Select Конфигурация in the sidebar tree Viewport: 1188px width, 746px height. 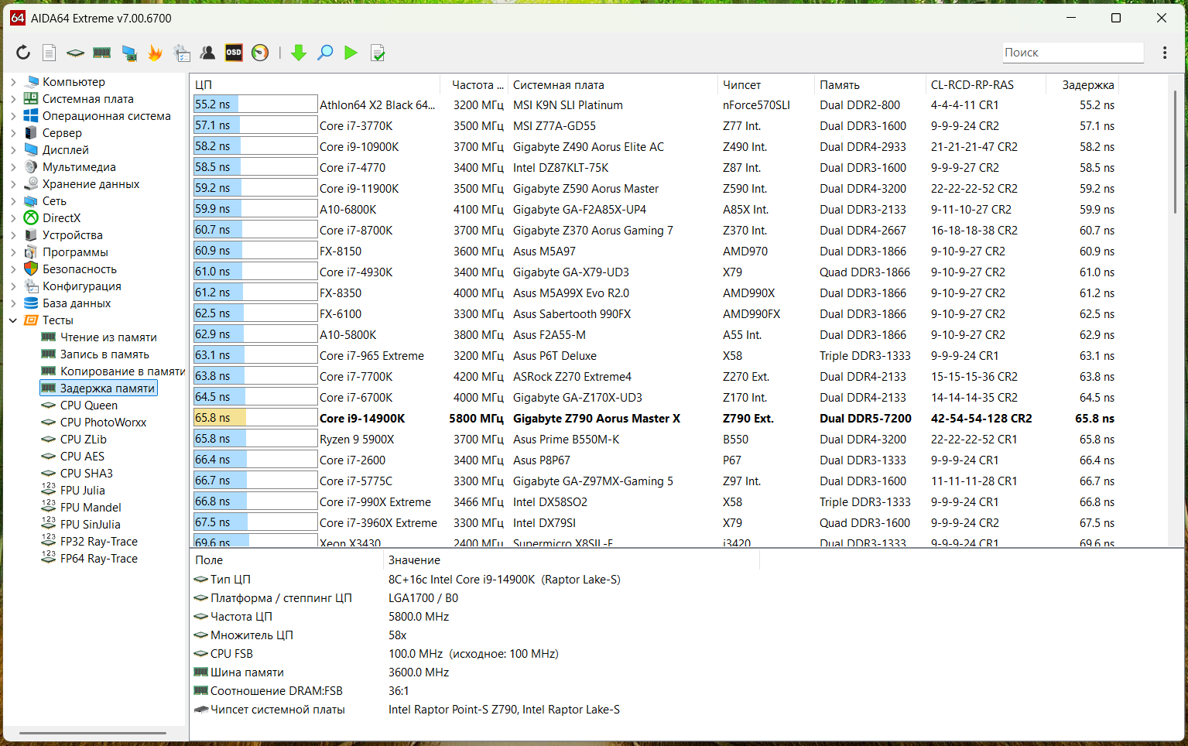81,286
